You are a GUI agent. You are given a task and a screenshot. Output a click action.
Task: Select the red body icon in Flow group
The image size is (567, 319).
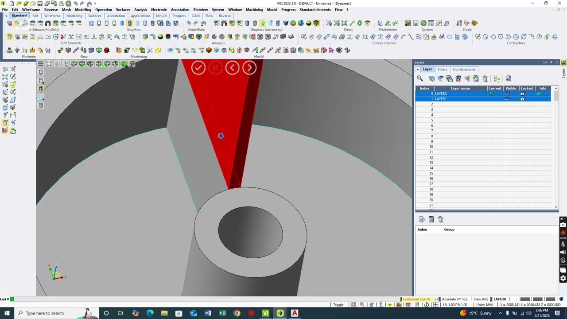pyautogui.click(x=107, y=50)
